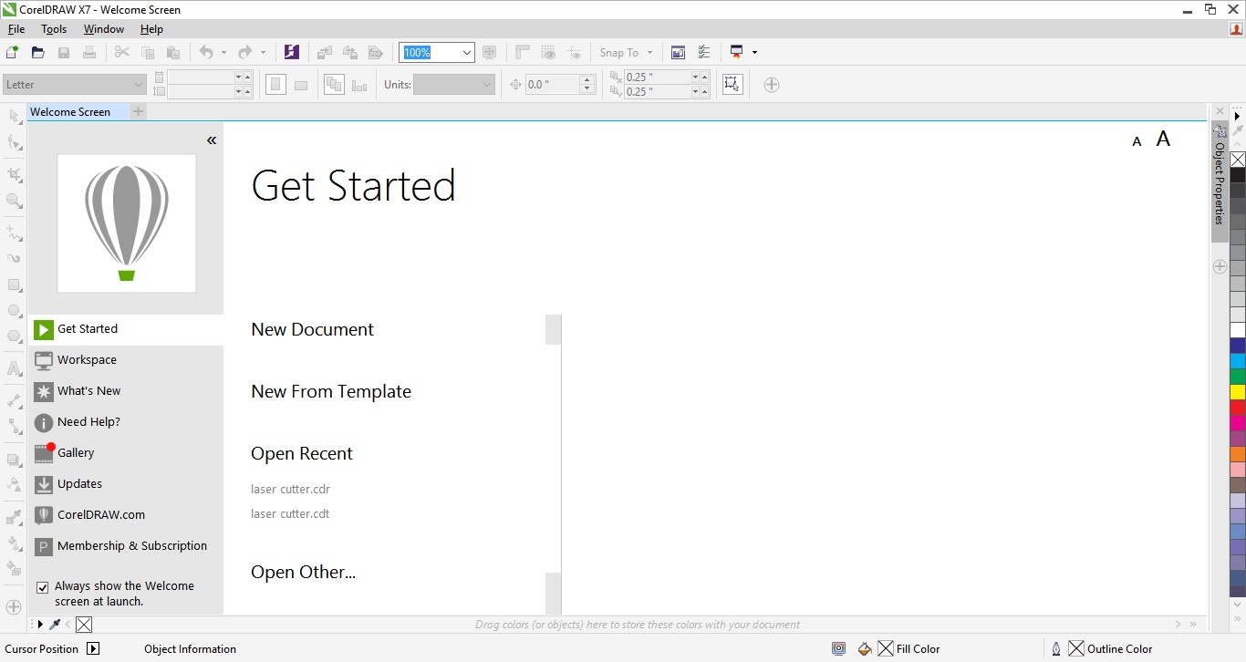The width and height of the screenshot is (1246, 662).
Task: Open recent file laser cutter.cdt
Action: click(290, 513)
